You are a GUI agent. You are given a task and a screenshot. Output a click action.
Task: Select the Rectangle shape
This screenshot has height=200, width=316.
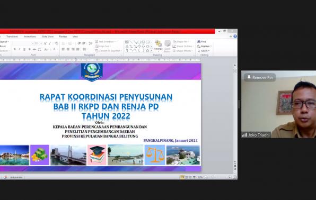139,42
